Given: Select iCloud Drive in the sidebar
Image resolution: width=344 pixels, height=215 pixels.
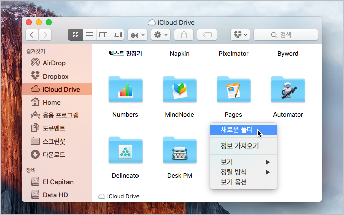Looking at the screenshot, I should pyautogui.click(x=57, y=89).
